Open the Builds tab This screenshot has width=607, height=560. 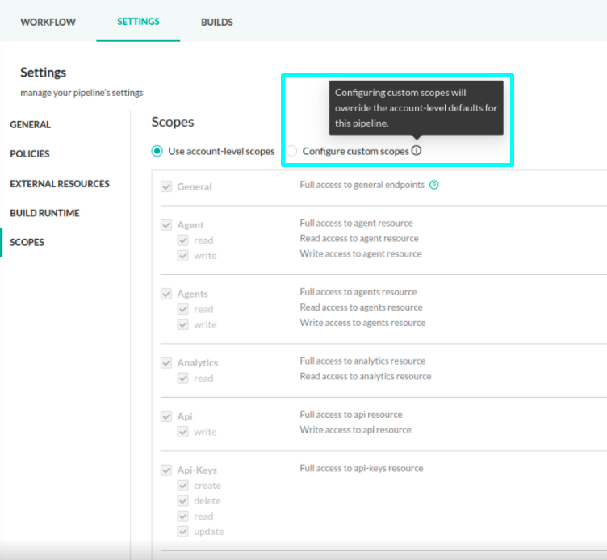pos(217,22)
